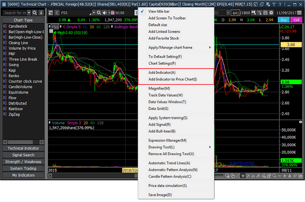Screen dimensions: 305x202
Task: Click the print icon on bottom chart toolbar
Action: 269,176
